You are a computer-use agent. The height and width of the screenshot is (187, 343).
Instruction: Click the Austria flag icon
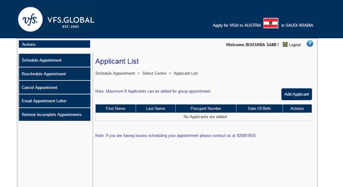click(x=271, y=23)
